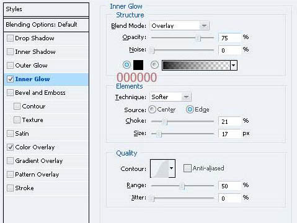Enable the Texture sub-effect checkbox
This screenshot has height=223, width=297.
(x=17, y=120)
